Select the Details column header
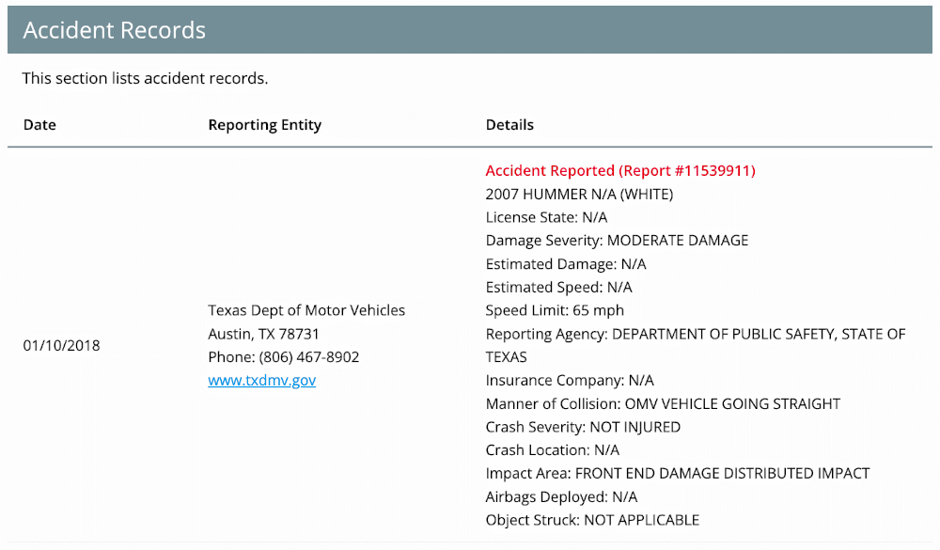Image resolution: width=940 pixels, height=550 pixels. tap(509, 125)
